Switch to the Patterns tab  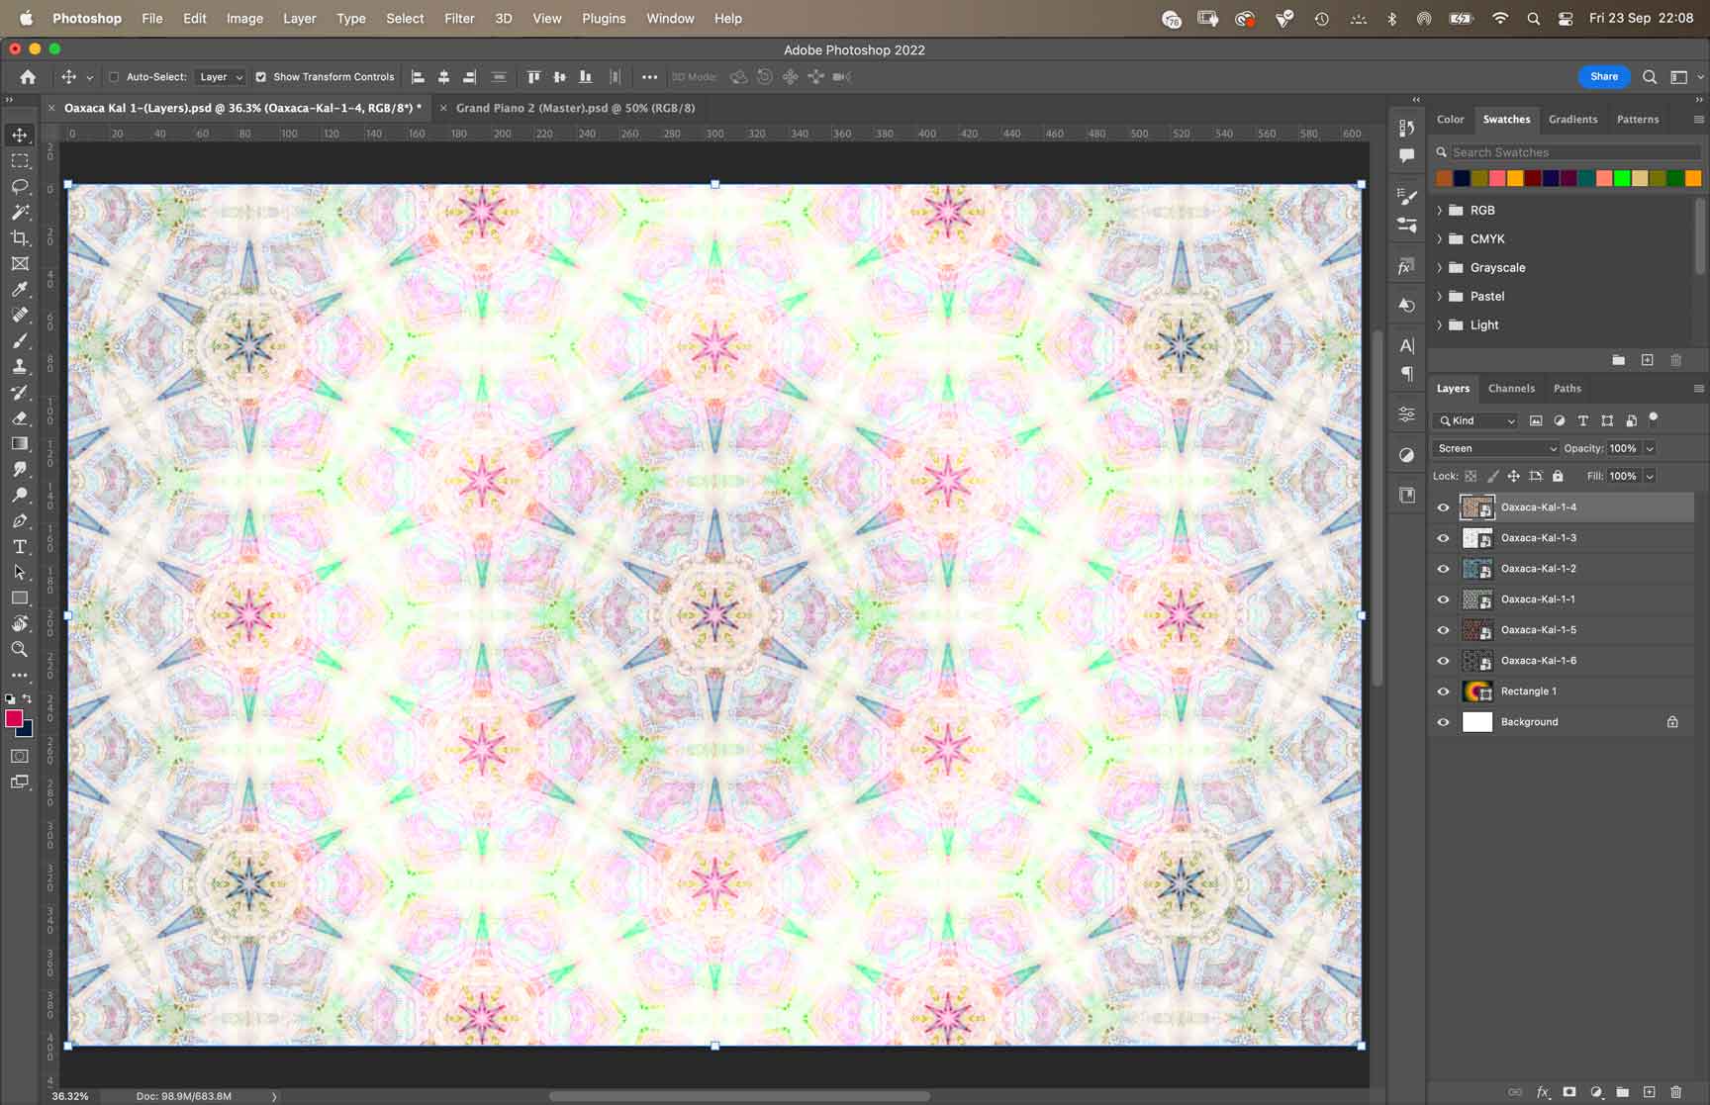click(1638, 119)
